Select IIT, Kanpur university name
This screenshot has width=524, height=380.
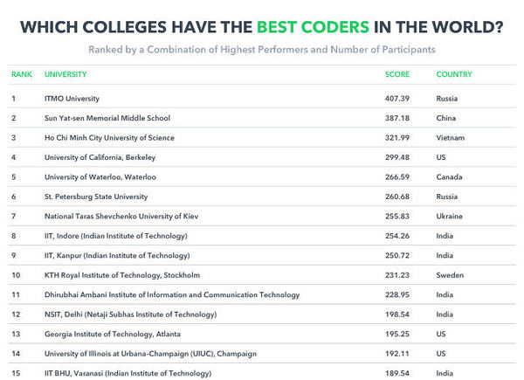117,255
